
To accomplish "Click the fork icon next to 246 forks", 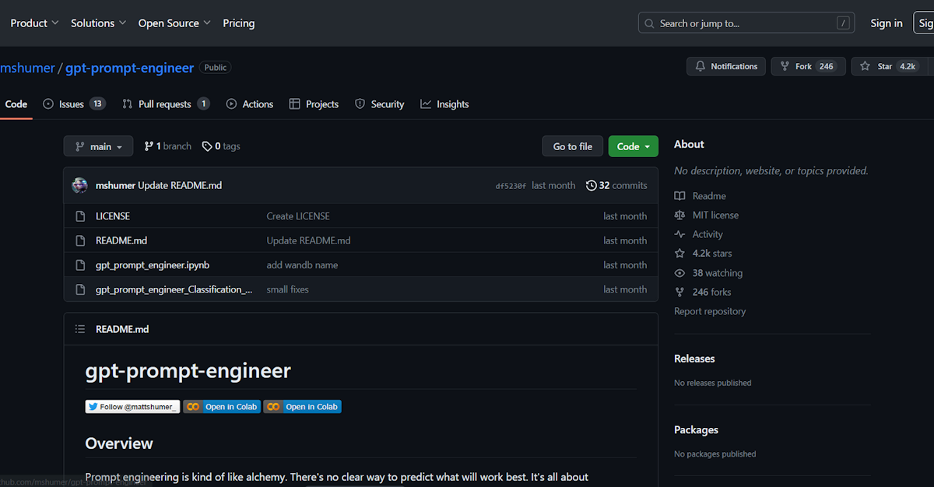I will pyautogui.click(x=679, y=293).
